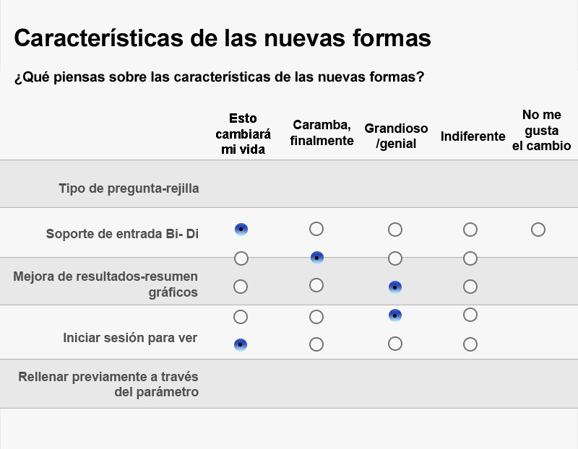Pick "Indiferente" for Soporte de entrada Bi-Di

pyautogui.click(x=470, y=230)
